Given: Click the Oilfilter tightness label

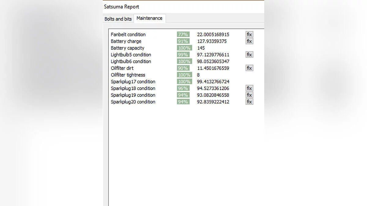Looking at the screenshot, I should point(128,75).
